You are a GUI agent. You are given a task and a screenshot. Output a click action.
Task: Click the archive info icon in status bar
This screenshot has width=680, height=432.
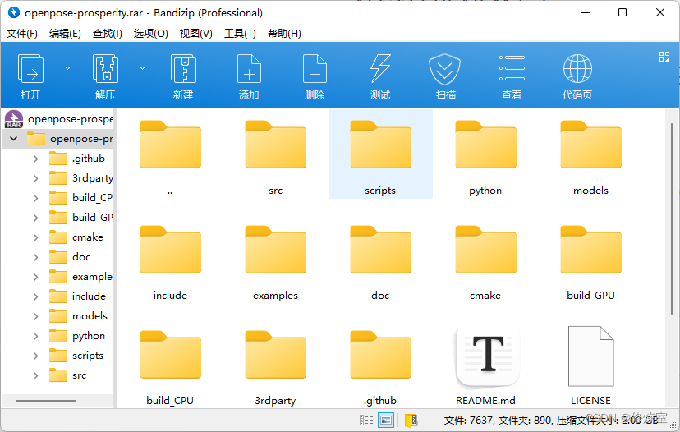[411, 420]
